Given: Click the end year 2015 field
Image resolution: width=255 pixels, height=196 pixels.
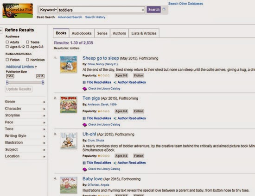Looking at the screenshot, I should (40, 76).
